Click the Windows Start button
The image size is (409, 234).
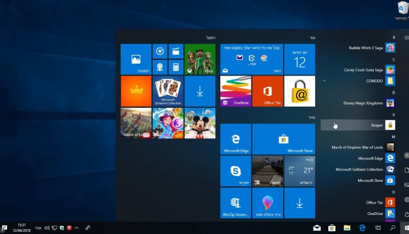[x=406, y=228]
